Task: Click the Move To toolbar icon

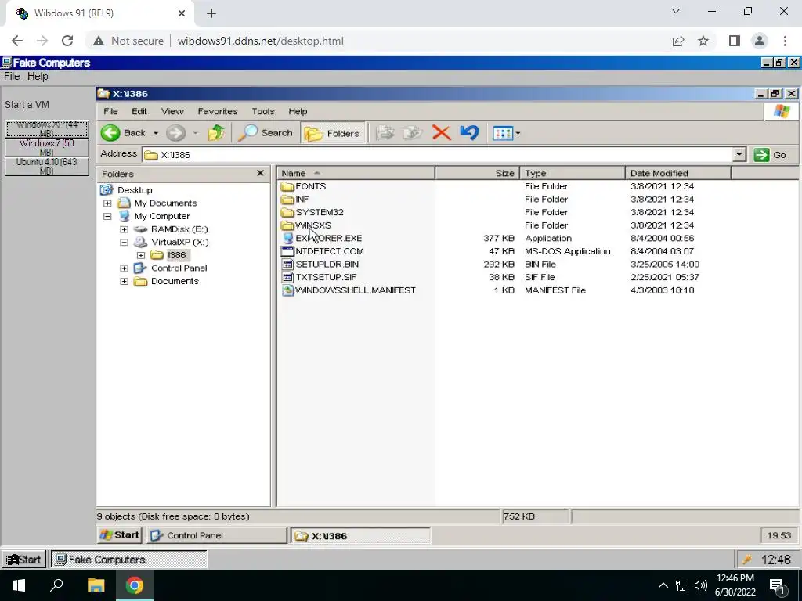Action: click(x=385, y=133)
